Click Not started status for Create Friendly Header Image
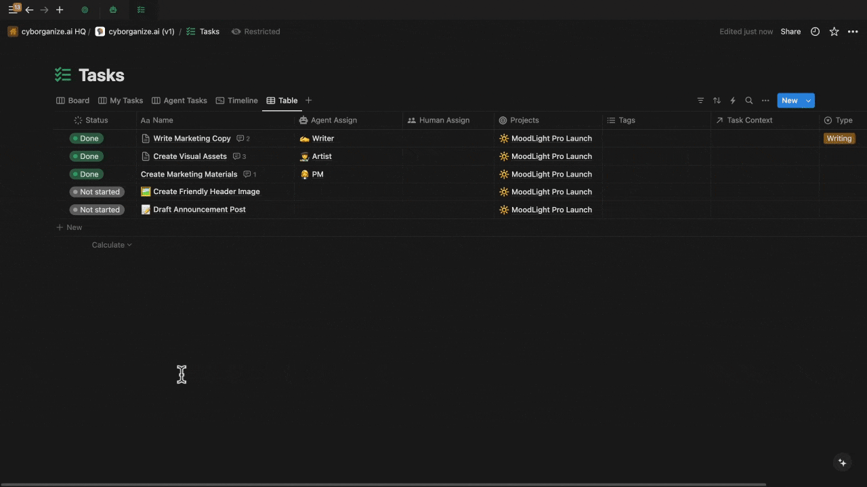Image resolution: width=867 pixels, height=487 pixels. (96, 192)
